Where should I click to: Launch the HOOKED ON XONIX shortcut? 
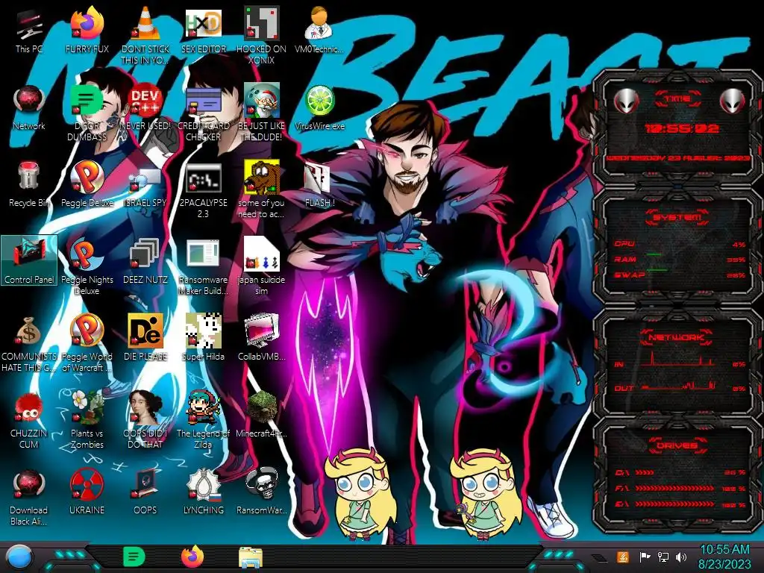[262, 37]
